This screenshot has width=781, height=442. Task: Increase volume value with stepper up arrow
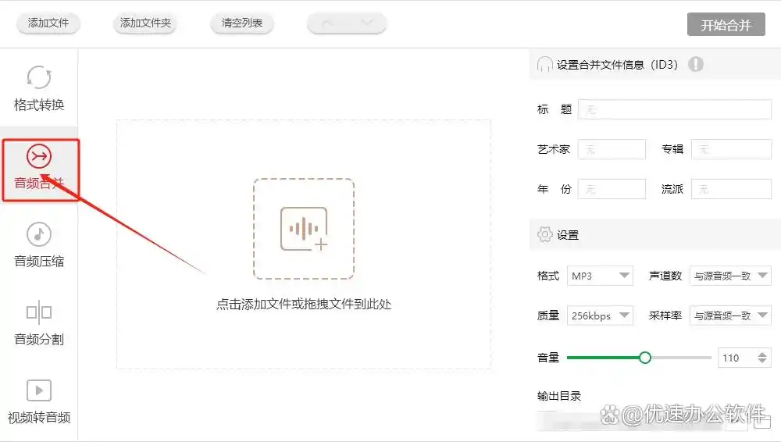pos(762,355)
